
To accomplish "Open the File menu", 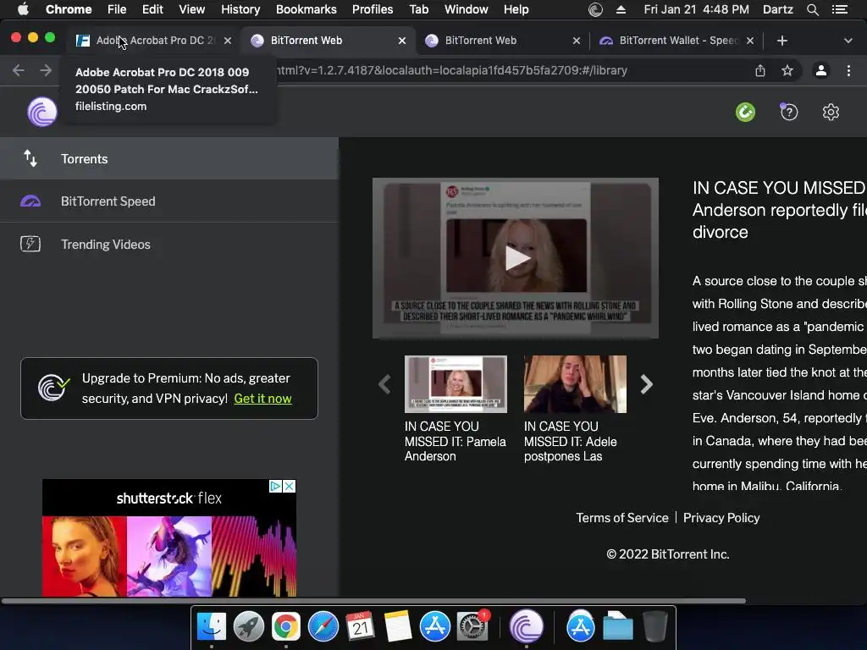I will [x=117, y=9].
